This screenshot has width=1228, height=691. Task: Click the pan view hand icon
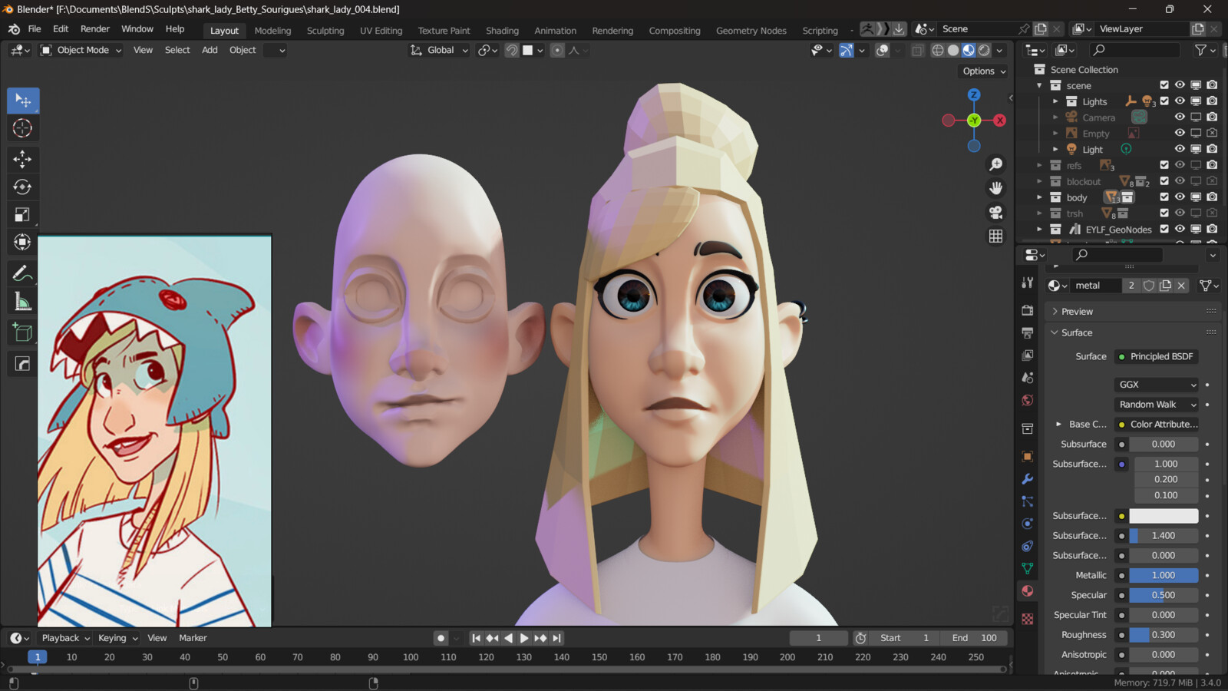coord(995,188)
